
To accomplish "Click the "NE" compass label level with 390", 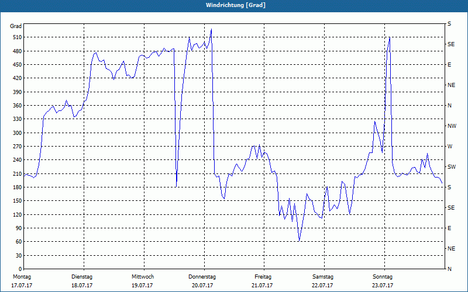I will click(x=451, y=85).
